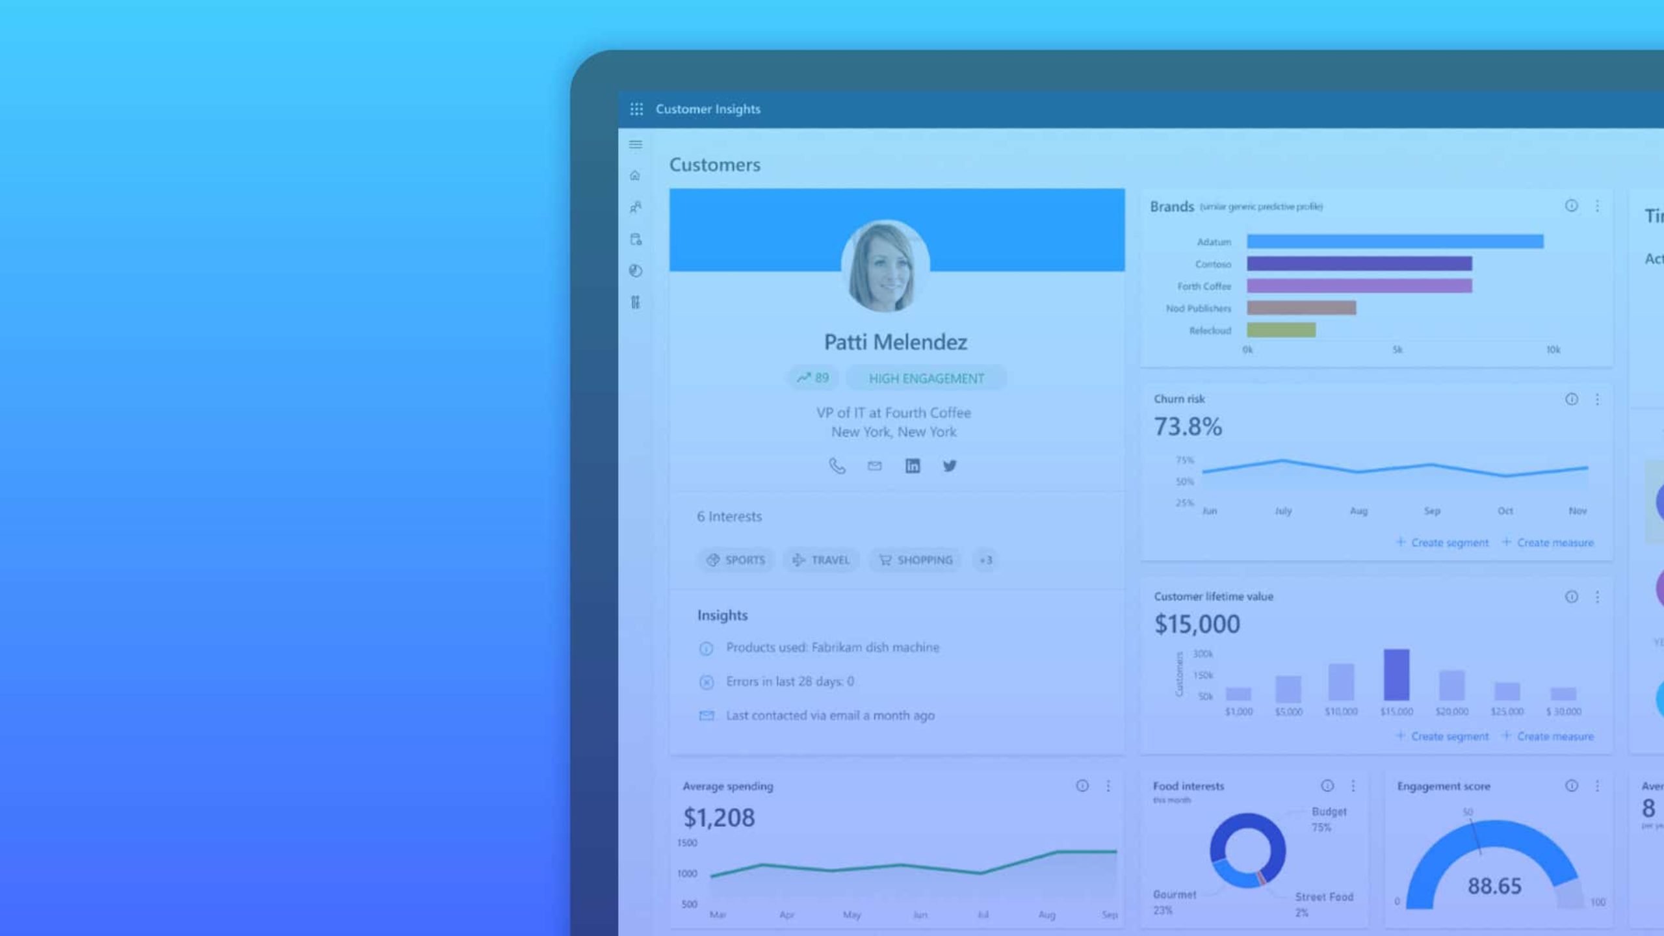Click the home navigation icon
This screenshot has width=1664, height=936.
click(636, 175)
